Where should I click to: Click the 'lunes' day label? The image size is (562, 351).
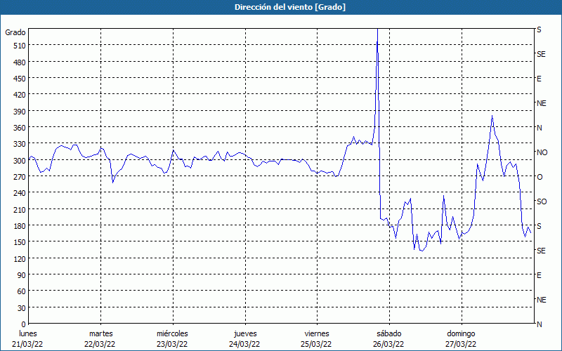[x=28, y=334]
